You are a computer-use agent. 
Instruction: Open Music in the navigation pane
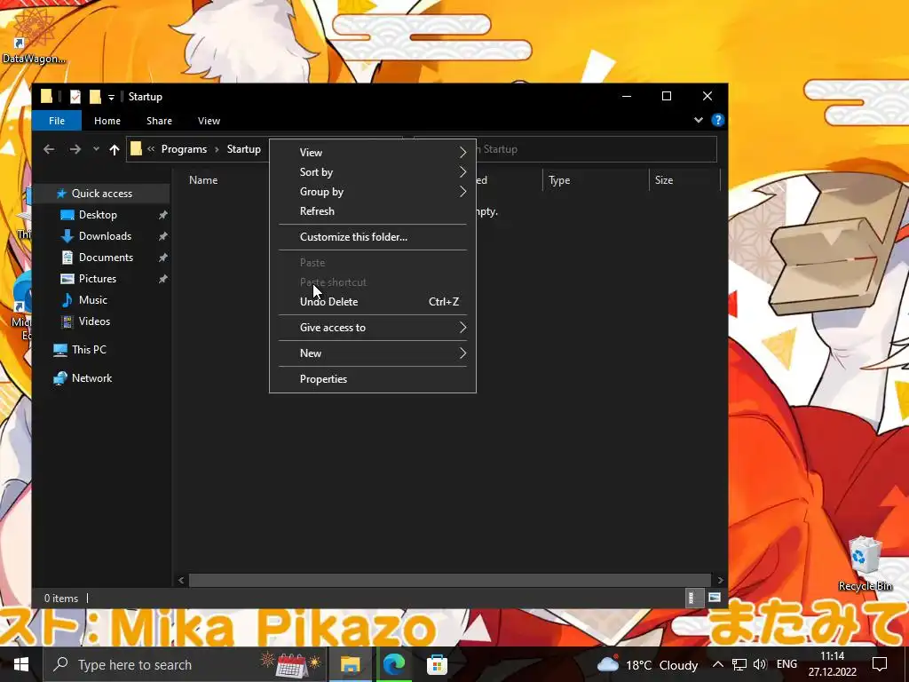pyautogui.click(x=92, y=300)
